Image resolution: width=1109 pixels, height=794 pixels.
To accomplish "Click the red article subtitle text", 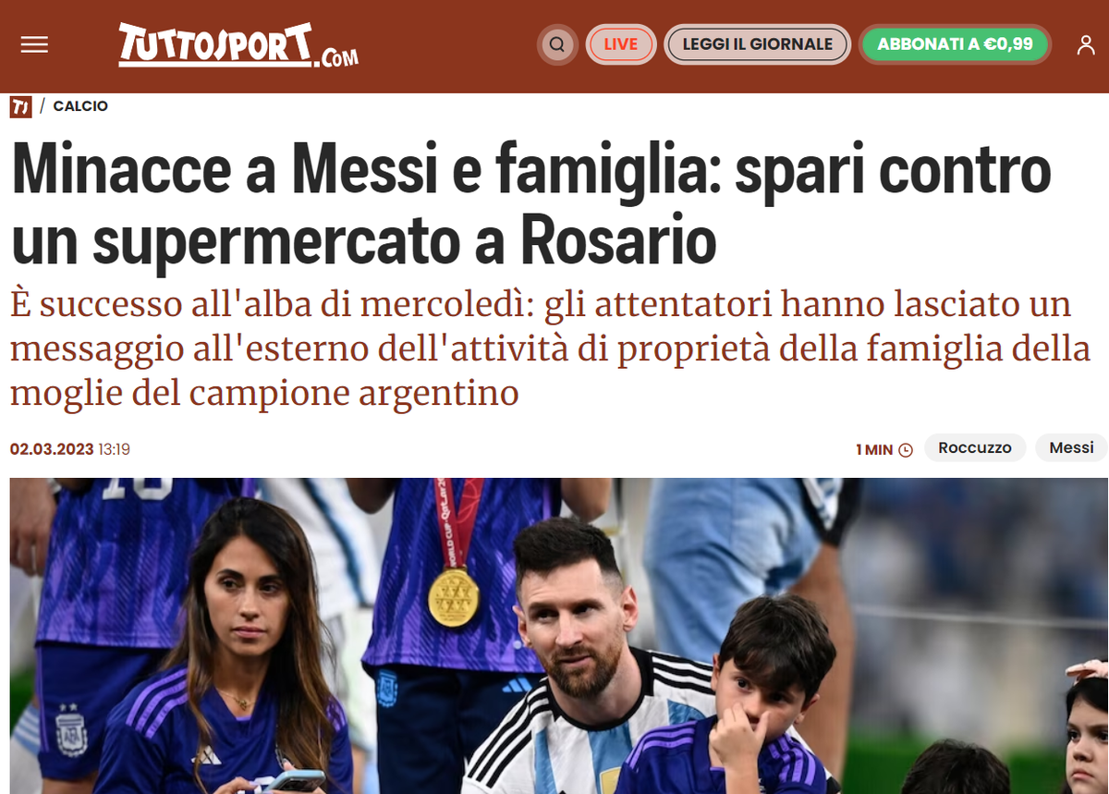I will pos(550,349).
